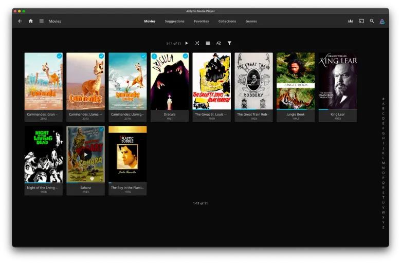Viewport: 401px width, 263px height.
Task: Open the user profile icon
Action: tap(382, 22)
